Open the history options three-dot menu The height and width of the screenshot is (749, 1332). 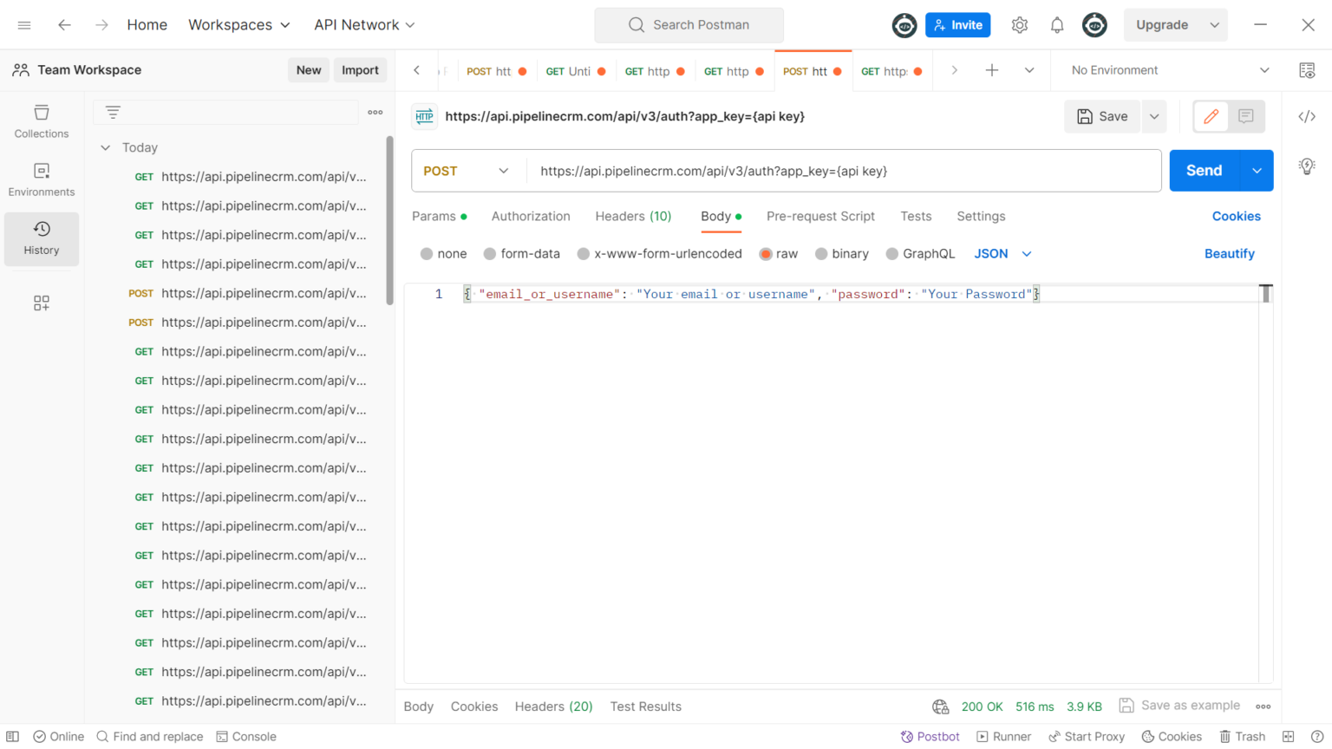375,112
